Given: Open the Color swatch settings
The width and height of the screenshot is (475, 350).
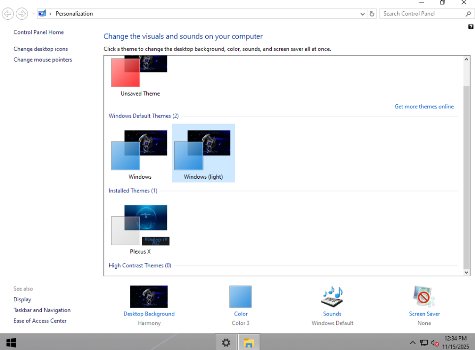Looking at the screenshot, I should 241,297.
